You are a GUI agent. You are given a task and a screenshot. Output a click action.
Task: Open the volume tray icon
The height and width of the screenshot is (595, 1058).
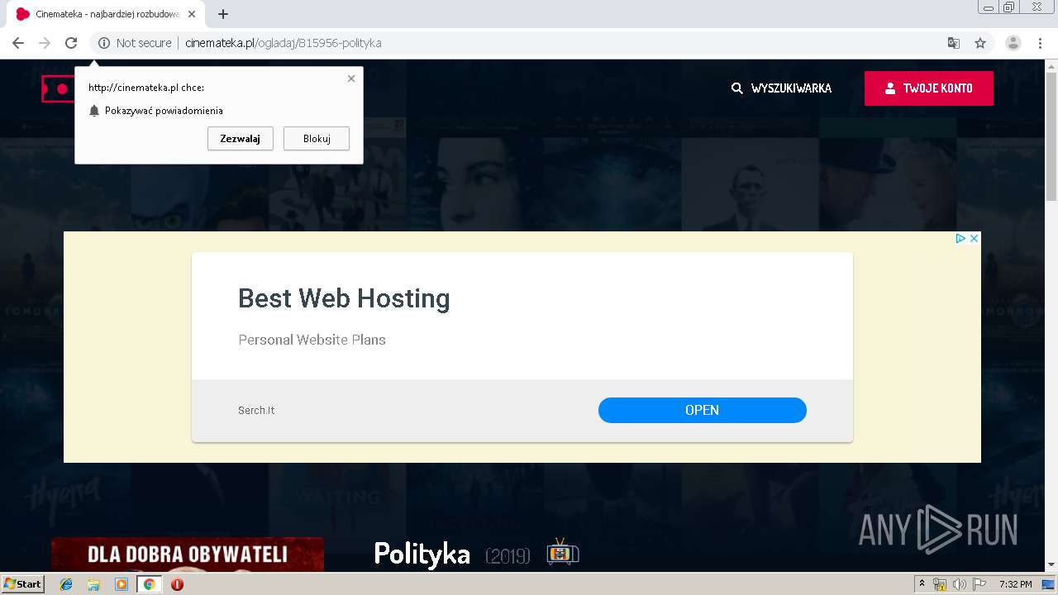point(959,584)
